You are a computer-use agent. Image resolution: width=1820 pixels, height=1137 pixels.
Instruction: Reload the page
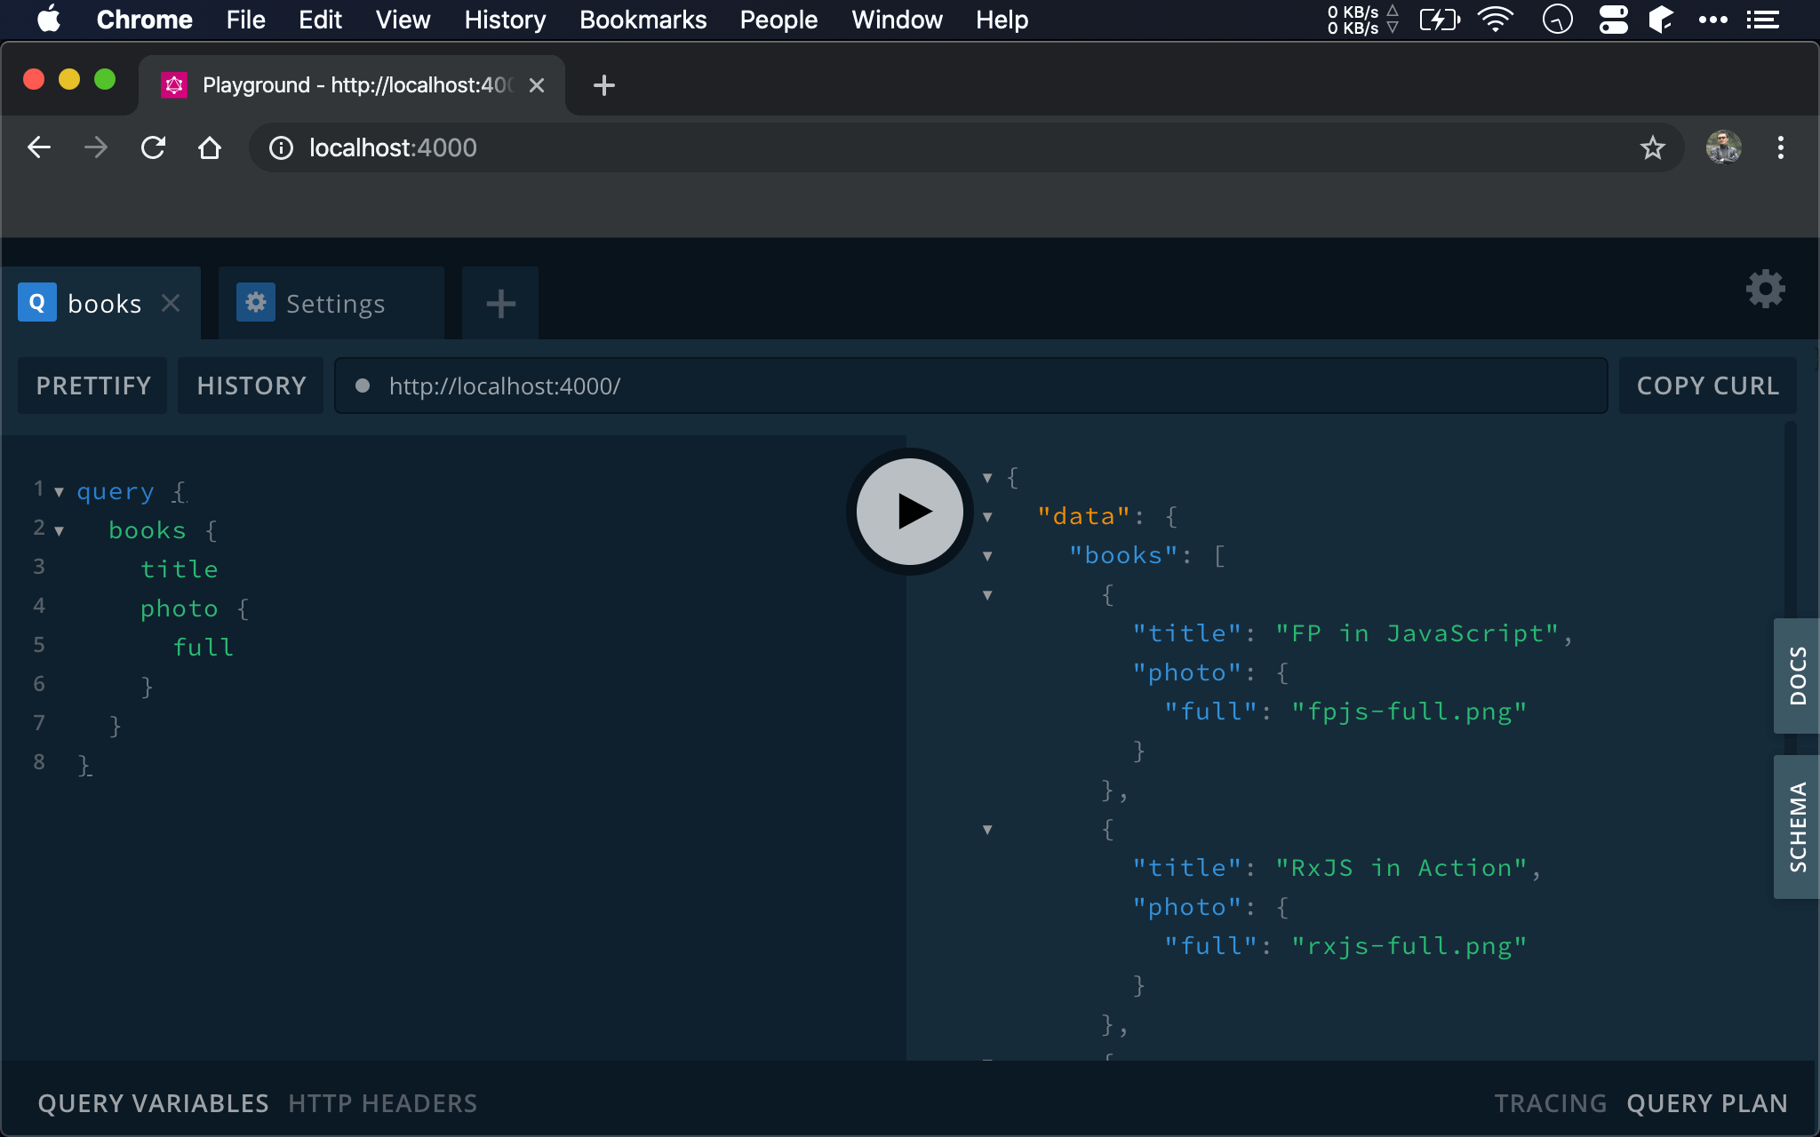point(153,147)
